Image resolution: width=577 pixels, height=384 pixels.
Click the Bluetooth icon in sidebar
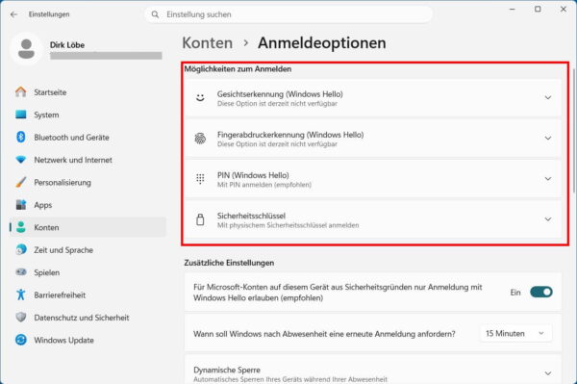(x=21, y=137)
